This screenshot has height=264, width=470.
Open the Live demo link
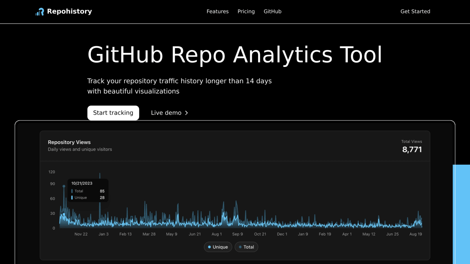[170, 113]
